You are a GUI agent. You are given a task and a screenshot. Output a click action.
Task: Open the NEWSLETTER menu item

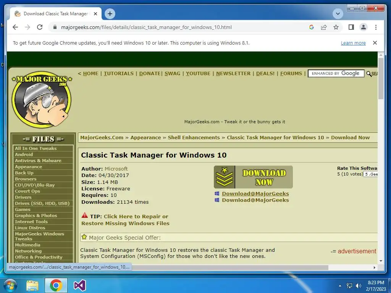[x=233, y=74]
